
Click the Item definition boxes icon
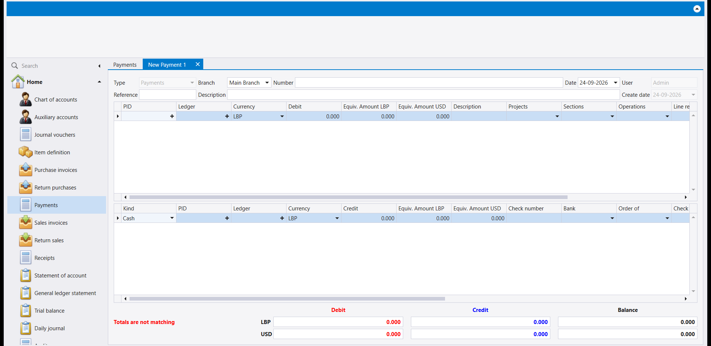click(26, 152)
